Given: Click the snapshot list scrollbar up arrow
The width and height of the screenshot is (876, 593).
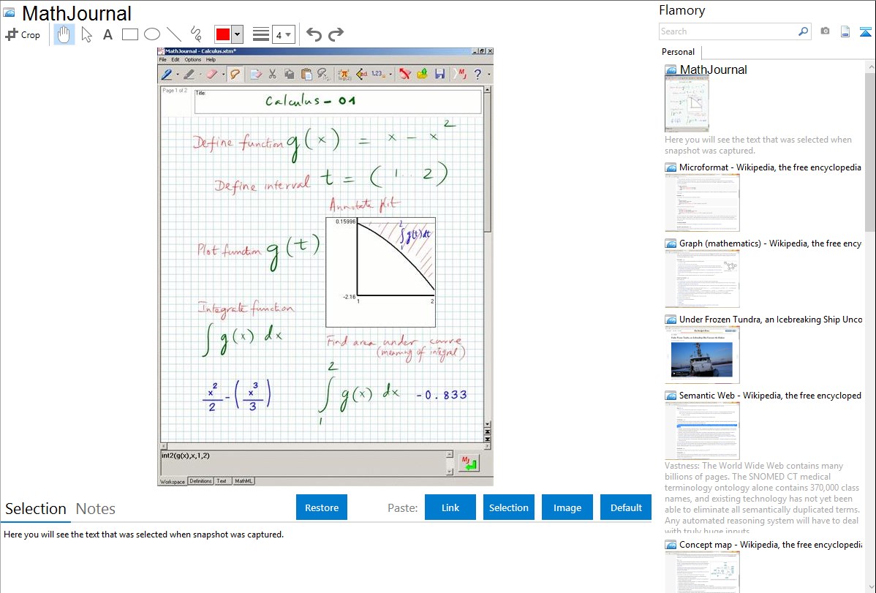Looking at the screenshot, I should [871, 67].
